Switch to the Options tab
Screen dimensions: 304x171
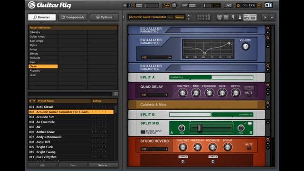click(x=104, y=17)
